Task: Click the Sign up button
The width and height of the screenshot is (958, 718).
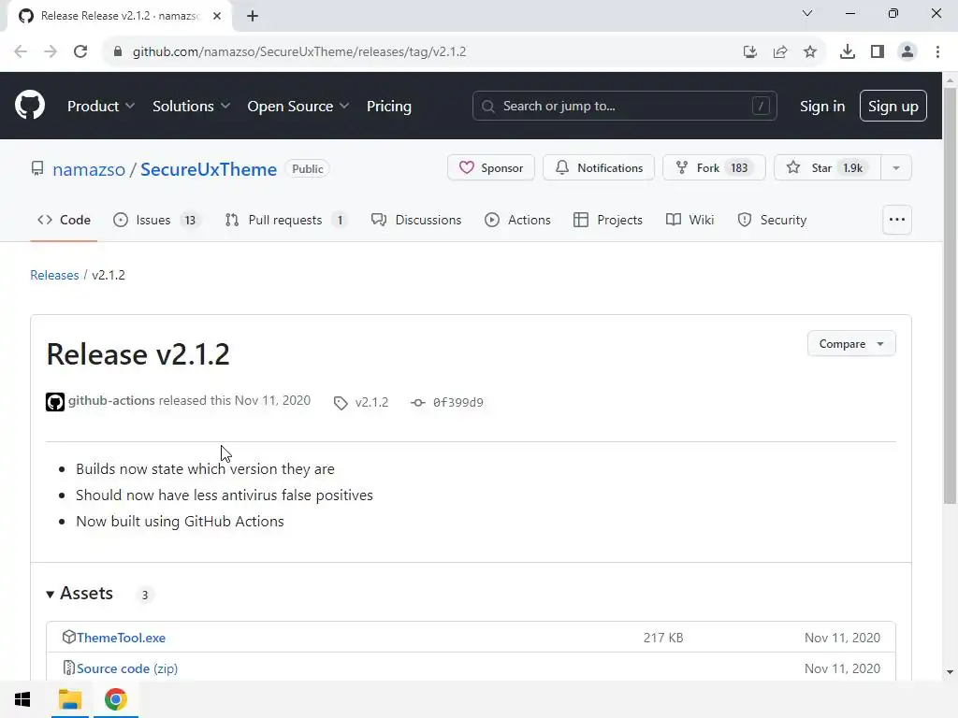Action: pyautogui.click(x=893, y=107)
